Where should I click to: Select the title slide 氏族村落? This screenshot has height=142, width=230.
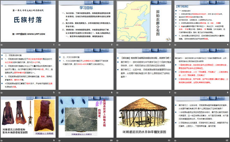[x=28, y=21]
